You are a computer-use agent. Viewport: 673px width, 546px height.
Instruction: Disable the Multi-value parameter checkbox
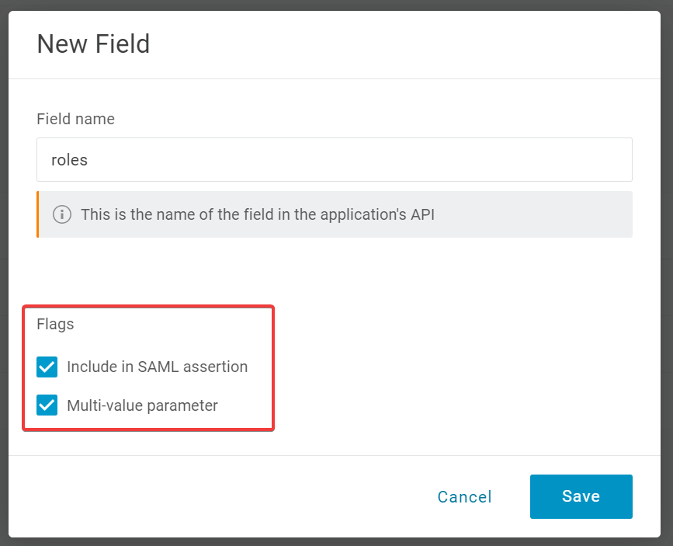pyautogui.click(x=47, y=405)
